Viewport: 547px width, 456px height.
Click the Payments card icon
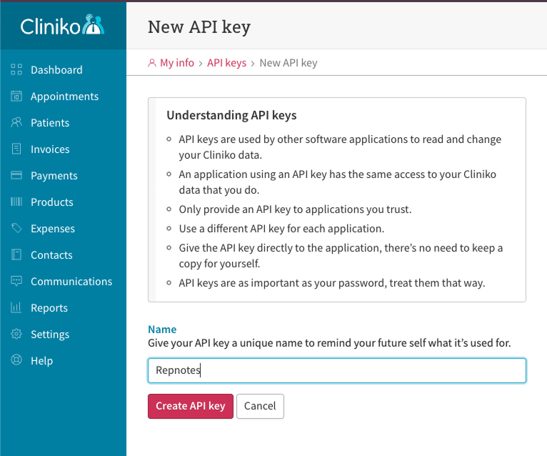pyautogui.click(x=16, y=175)
